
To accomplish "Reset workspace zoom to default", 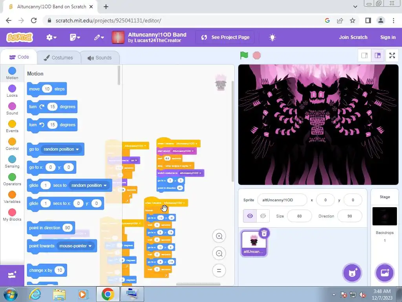I will tap(219, 271).
